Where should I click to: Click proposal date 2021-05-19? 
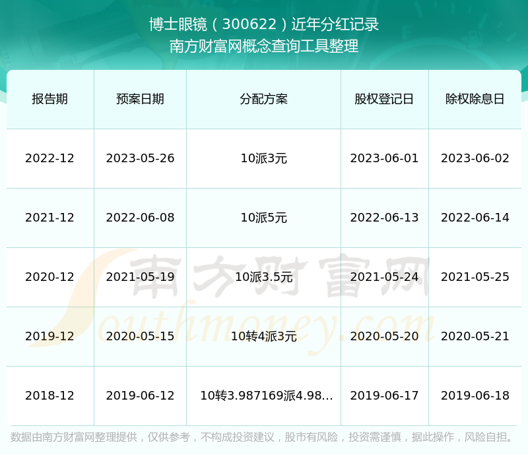(x=140, y=277)
